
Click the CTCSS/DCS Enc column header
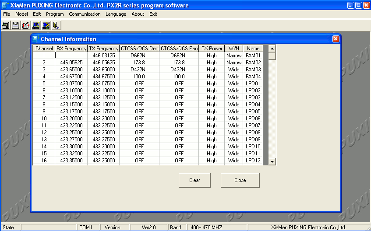[x=179, y=49]
